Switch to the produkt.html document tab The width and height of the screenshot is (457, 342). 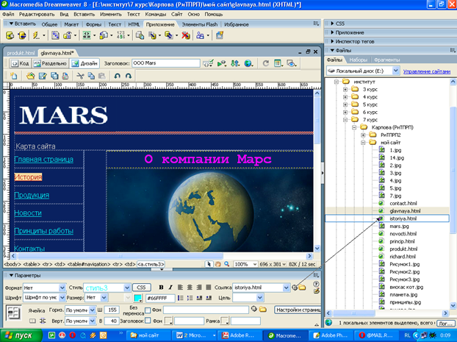click(21, 53)
